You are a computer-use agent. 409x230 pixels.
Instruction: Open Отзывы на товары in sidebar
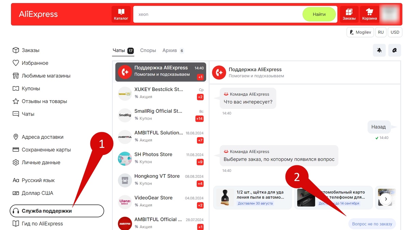pyautogui.click(x=40, y=101)
